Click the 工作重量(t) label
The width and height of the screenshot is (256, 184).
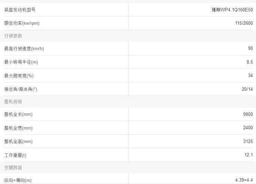(15, 155)
